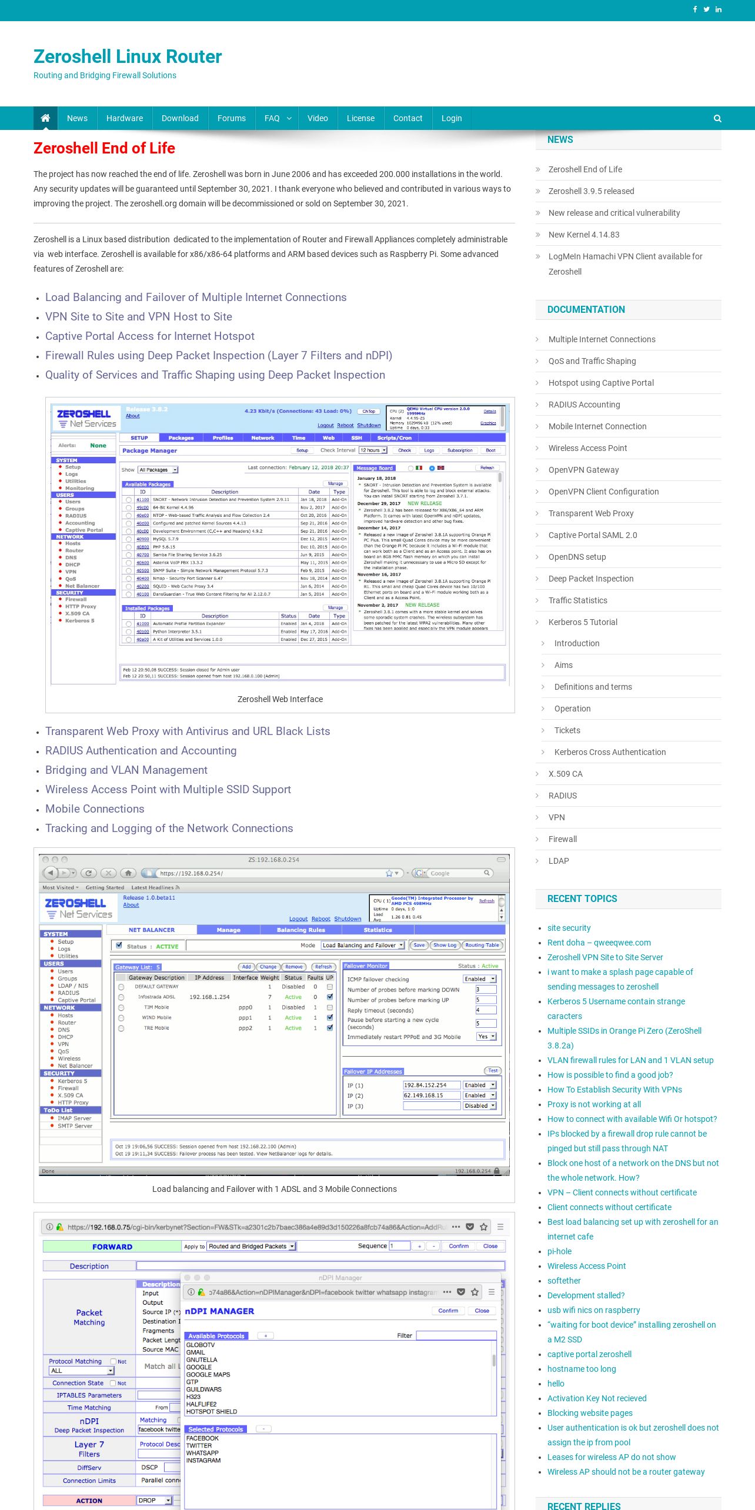Image resolution: width=755 pixels, height=1510 pixels.
Task: Open Tracking and Logging of Network Connections link
Action: point(169,829)
